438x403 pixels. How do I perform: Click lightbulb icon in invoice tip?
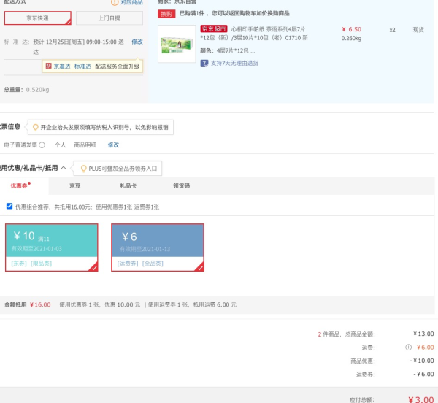[36, 128]
